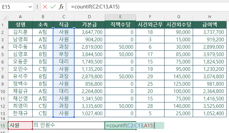229x133 pixels.
Task: Click overtime hours cell 29
Action: click(150, 77)
